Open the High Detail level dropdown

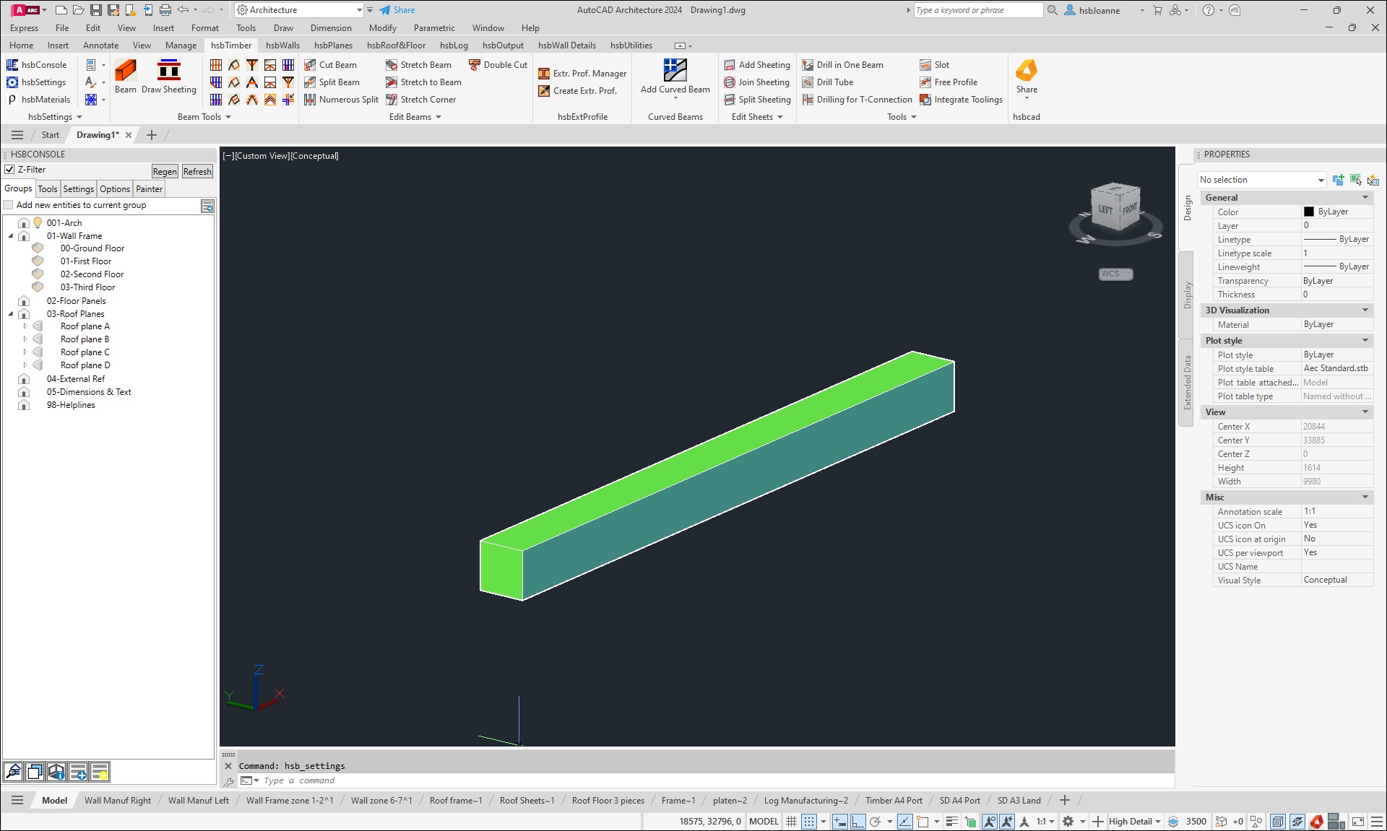point(1135,822)
